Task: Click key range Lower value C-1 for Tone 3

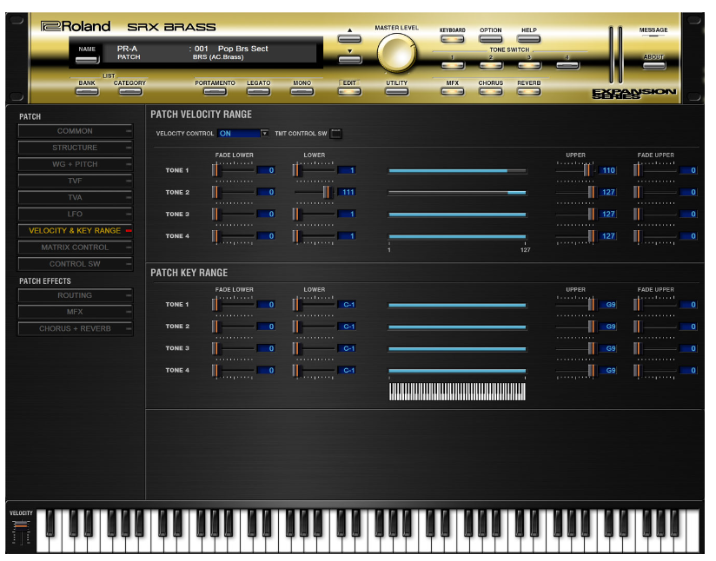Action: (347, 348)
